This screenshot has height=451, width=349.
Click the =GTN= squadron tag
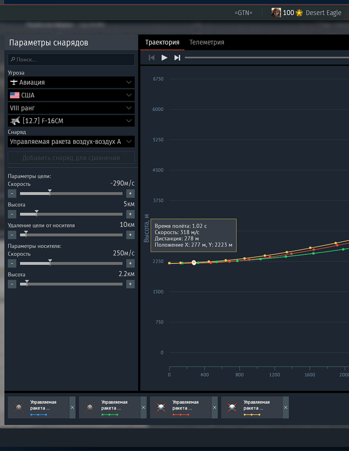point(243,13)
